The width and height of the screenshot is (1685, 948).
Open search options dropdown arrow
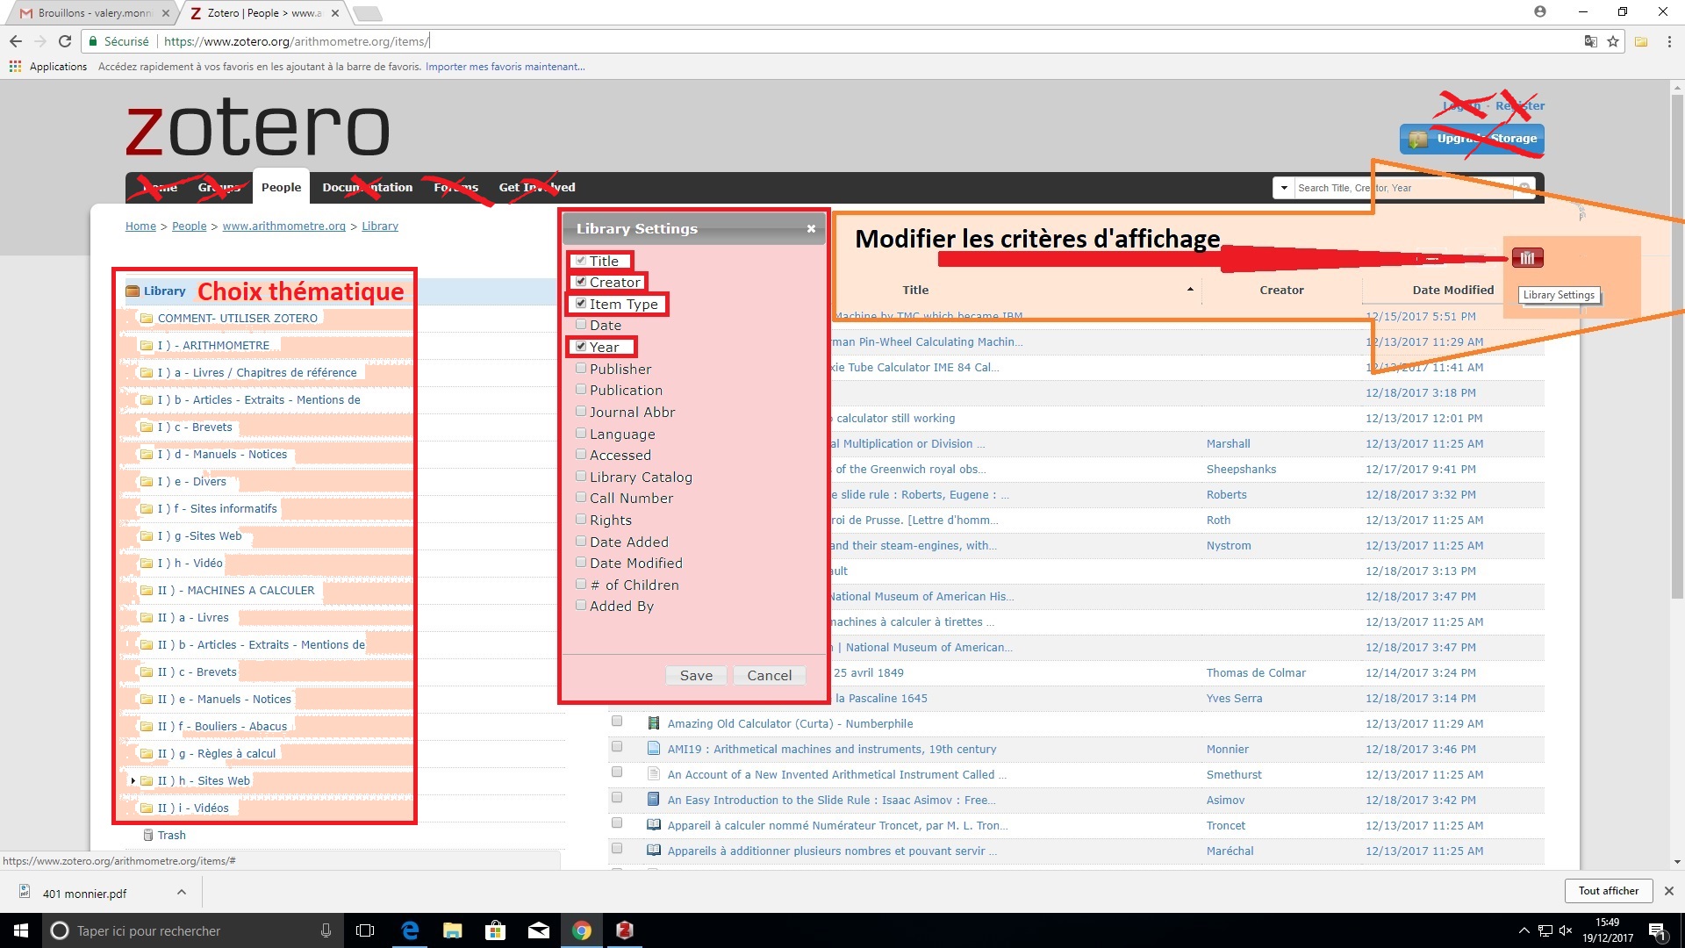click(x=1284, y=188)
